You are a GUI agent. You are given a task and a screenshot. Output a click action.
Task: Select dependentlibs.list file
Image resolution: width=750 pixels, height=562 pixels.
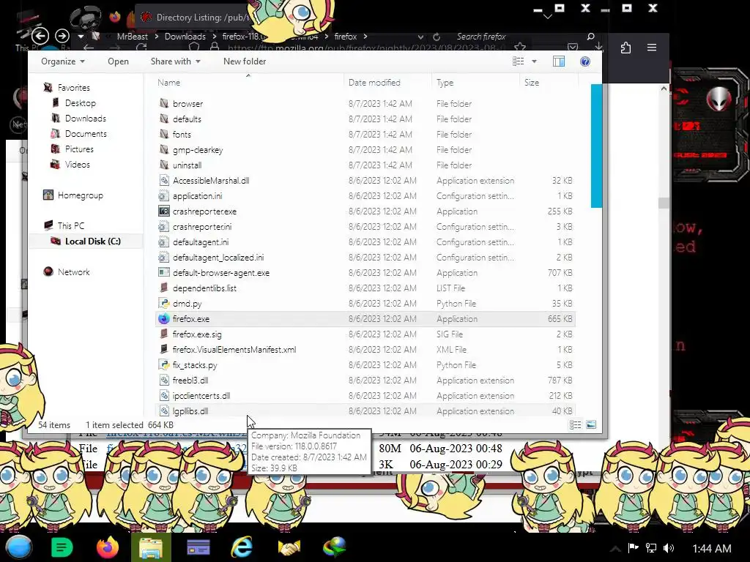point(204,288)
